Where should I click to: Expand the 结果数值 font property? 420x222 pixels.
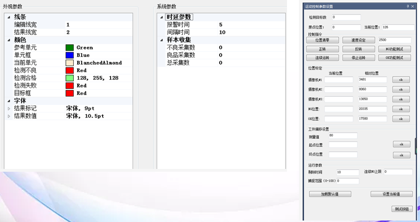pos(8,116)
